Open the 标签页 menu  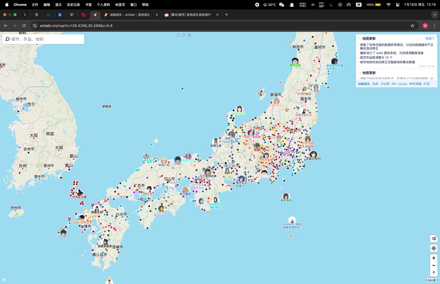(120, 4)
